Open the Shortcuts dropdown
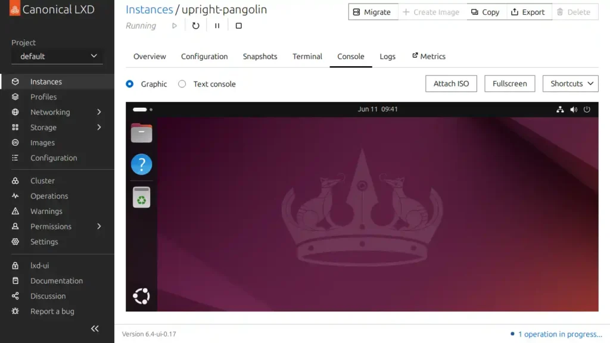Viewport: 610px width, 343px height. pos(570,83)
